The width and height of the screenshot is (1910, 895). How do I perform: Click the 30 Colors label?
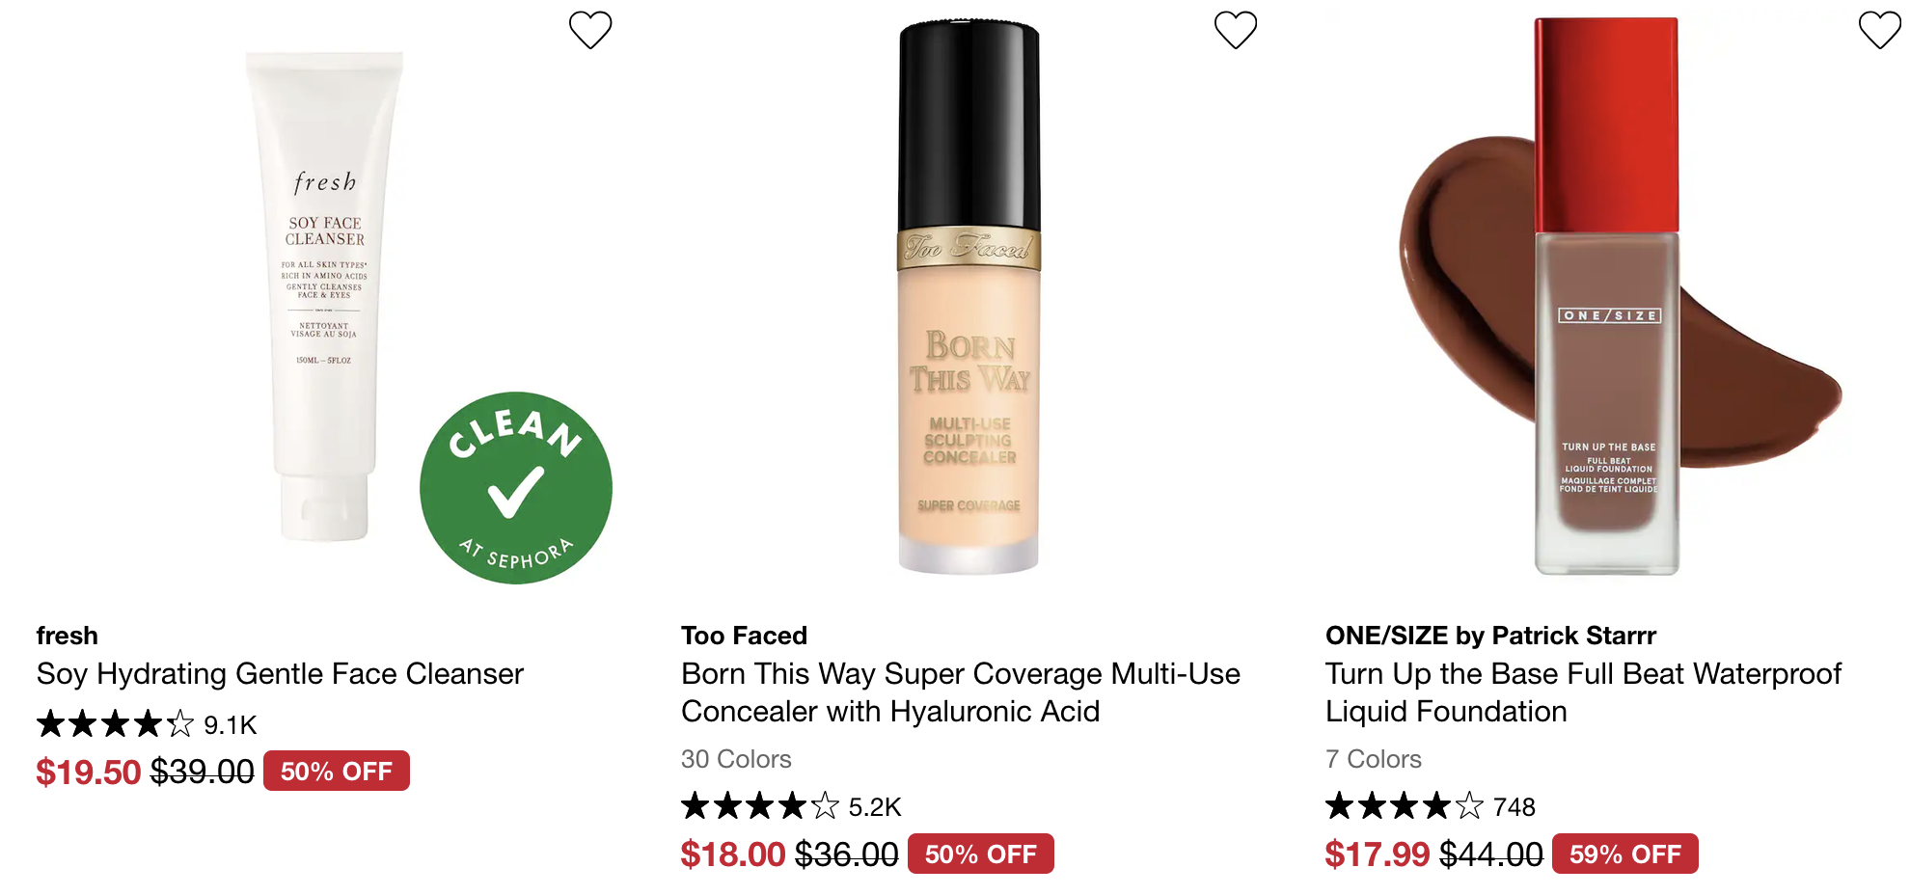coord(736,759)
